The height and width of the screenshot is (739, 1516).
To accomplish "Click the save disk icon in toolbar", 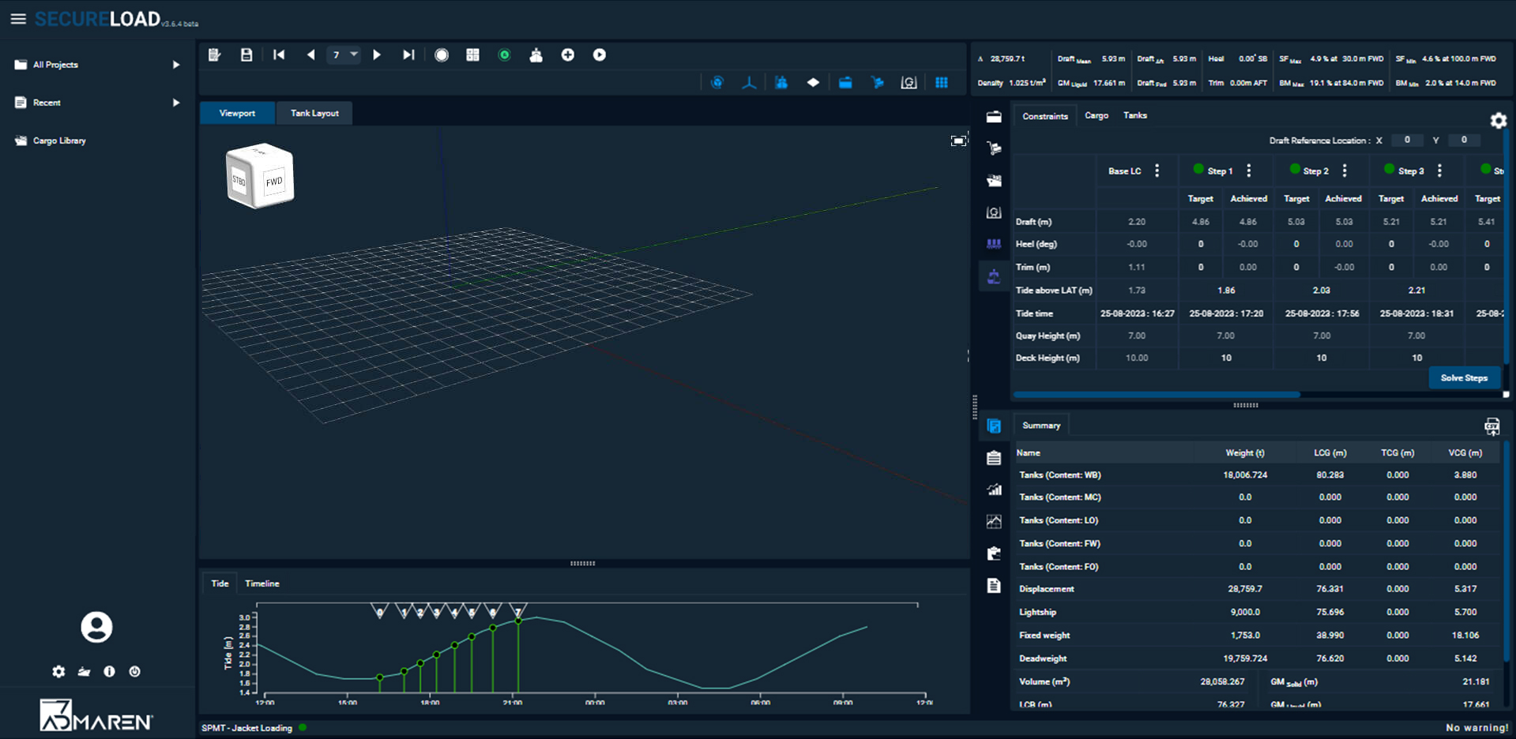I will click(x=246, y=55).
